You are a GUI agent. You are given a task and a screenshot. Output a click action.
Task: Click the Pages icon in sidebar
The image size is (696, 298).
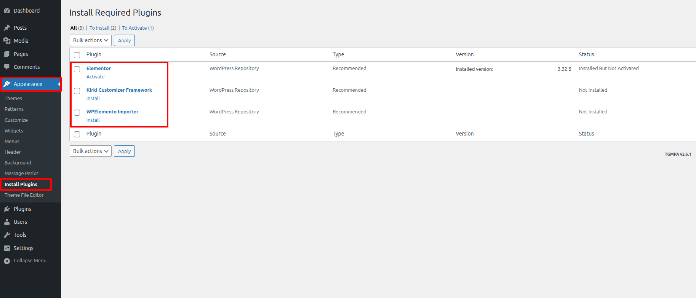[7, 54]
